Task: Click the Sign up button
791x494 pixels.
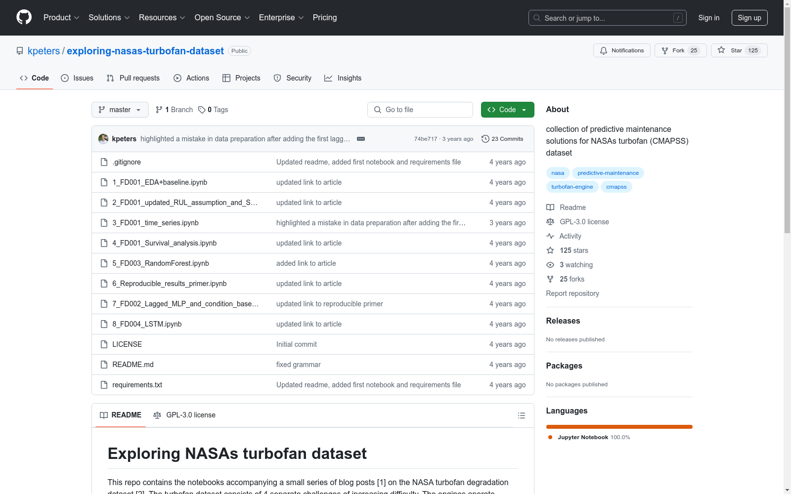Action: point(749,18)
